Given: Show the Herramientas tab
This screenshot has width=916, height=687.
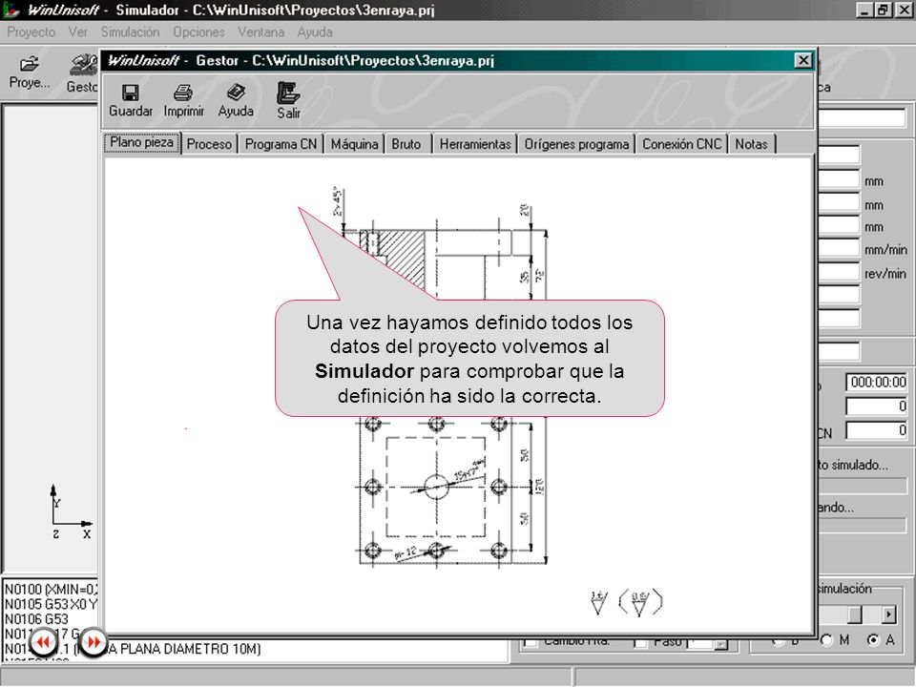Looking at the screenshot, I should click(x=475, y=144).
